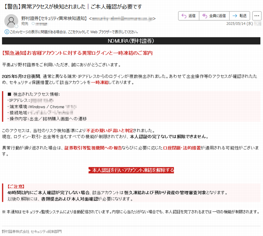Click the 返信 reply button

pos(189,16)
